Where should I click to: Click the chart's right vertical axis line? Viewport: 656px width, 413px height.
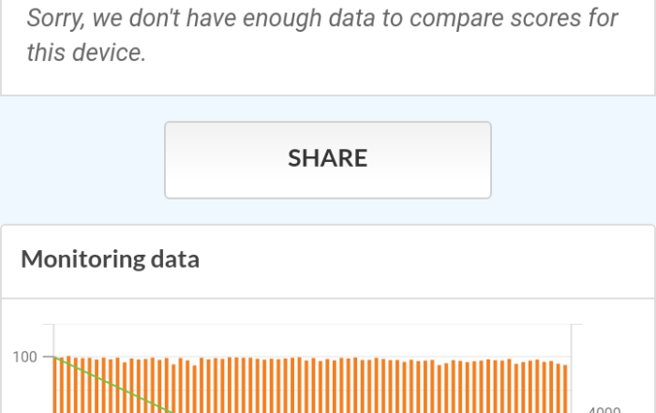pos(573,375)
